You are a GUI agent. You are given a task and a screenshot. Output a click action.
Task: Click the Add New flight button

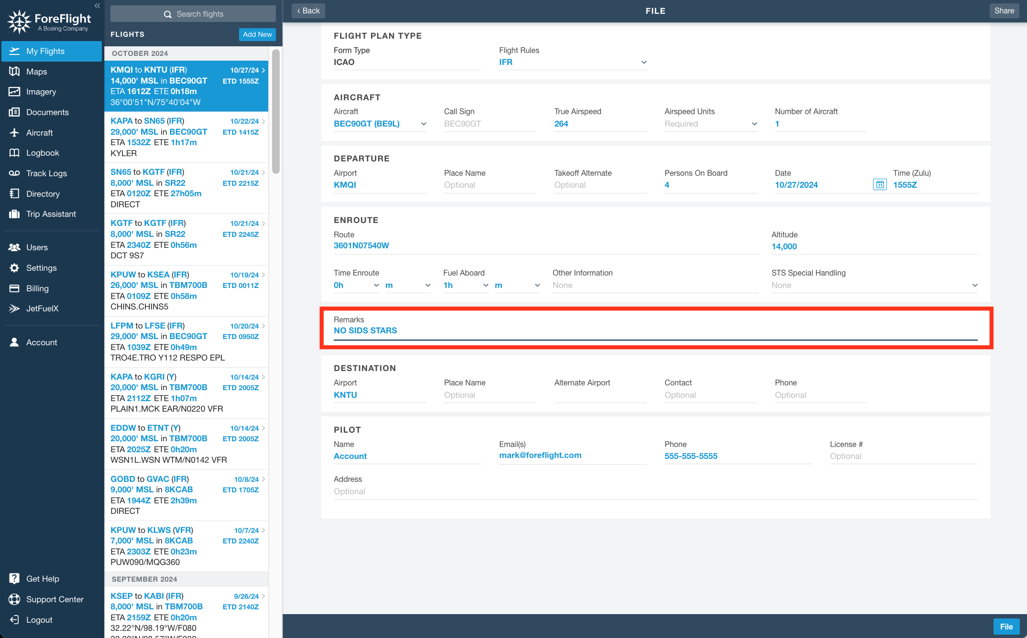[x=257, y=34]
